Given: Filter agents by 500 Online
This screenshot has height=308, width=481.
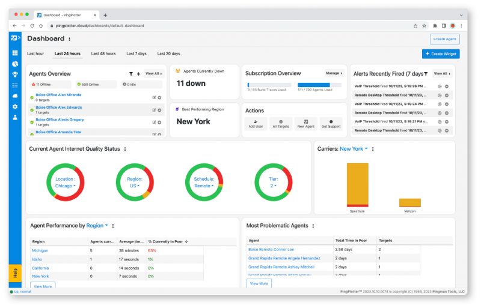Looking at the screenshot, I should (x=96, y=84).
